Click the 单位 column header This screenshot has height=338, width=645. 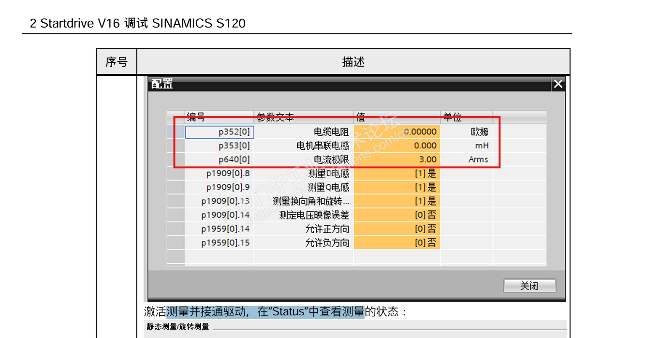click(467, 117)
